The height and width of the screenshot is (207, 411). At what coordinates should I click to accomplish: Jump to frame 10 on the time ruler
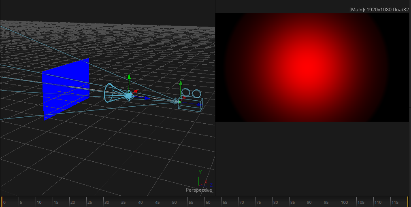(x=39, y=202)
